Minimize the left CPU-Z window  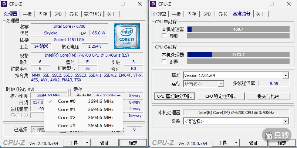click(x=106, y=4)
